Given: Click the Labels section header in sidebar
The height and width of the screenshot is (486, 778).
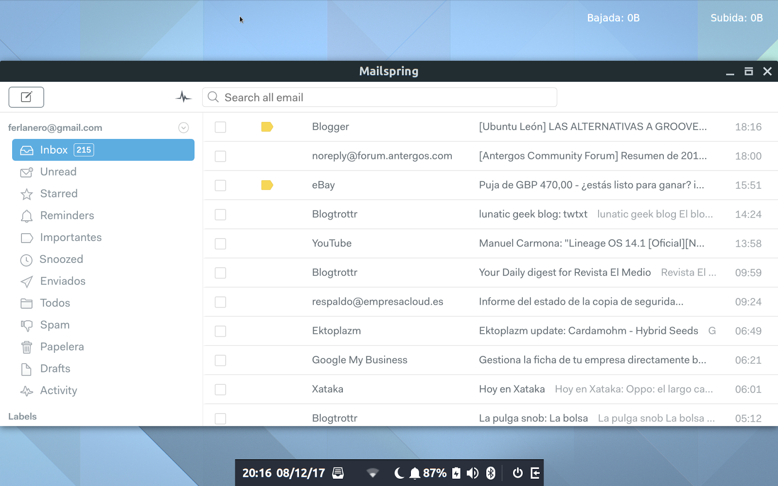Looking at the screenshot, I should tap(22, 417).
